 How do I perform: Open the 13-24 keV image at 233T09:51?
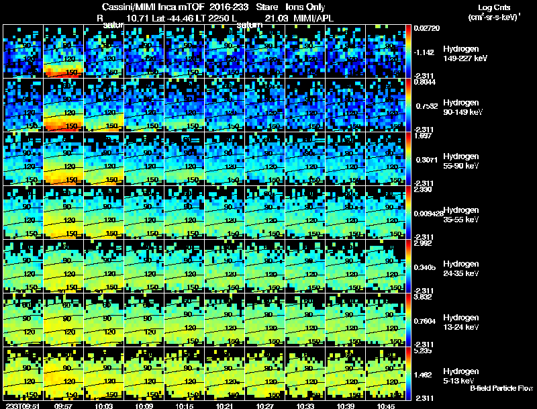[x=23, y=320]
